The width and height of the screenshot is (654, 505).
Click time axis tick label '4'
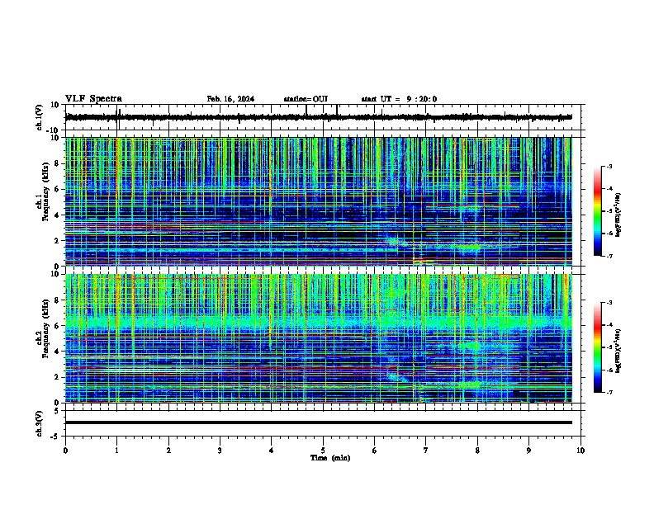point(272,451)
